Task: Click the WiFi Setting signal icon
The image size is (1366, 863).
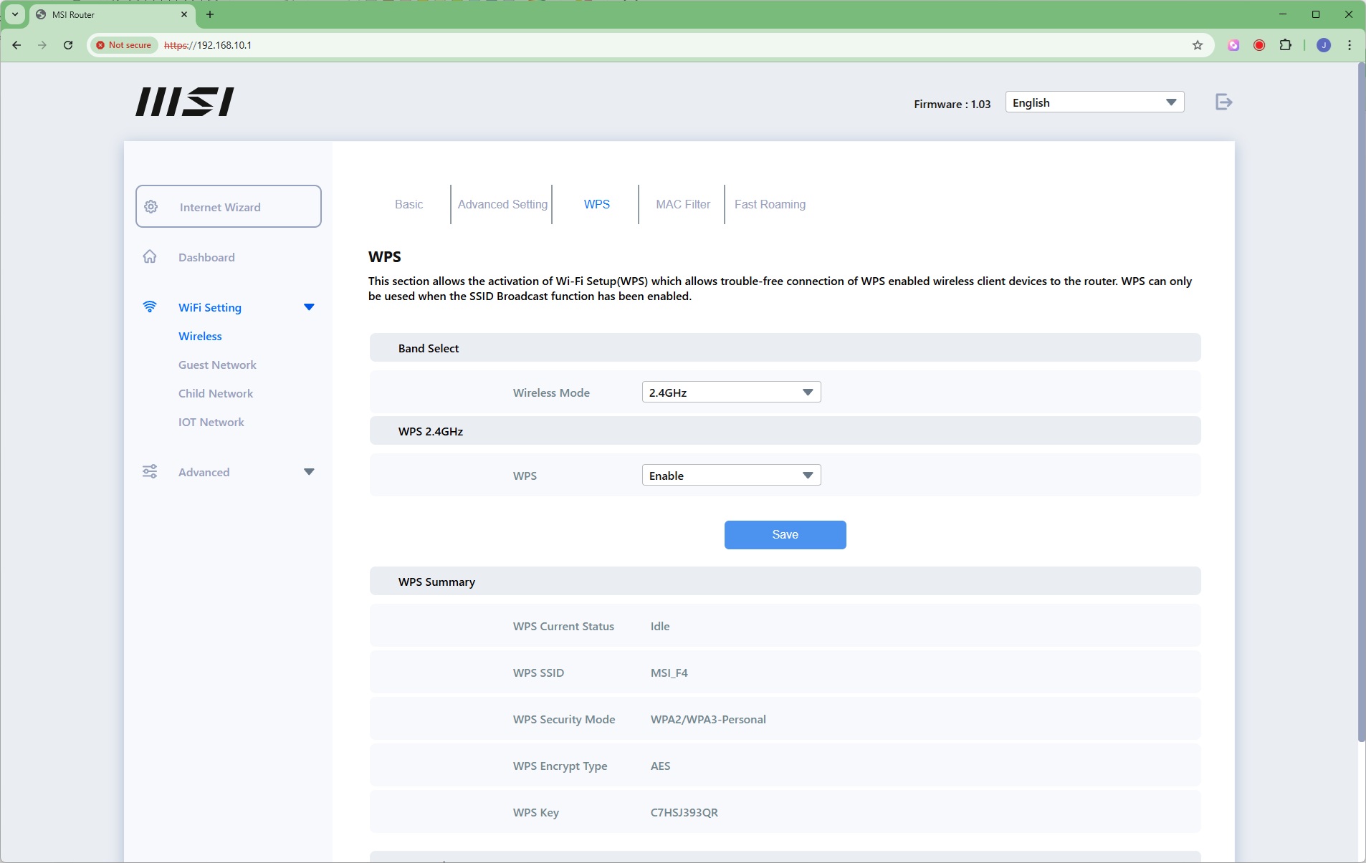Action: pos(150,307)
